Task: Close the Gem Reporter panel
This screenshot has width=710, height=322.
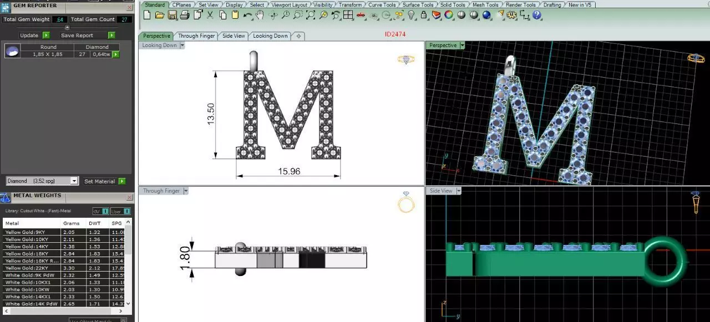Action: [129, 8]
